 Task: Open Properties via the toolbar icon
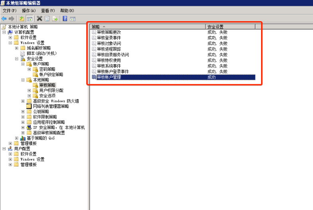(x=47, y=18)
